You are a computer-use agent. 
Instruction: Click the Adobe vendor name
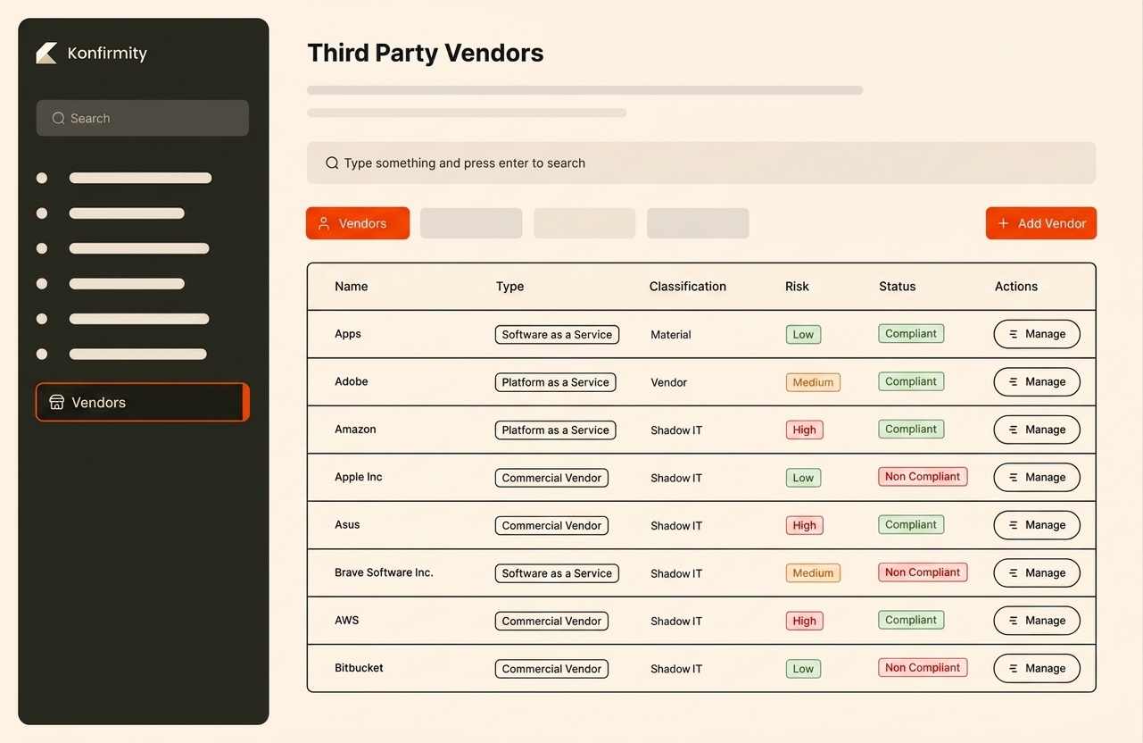tap(352, 381)
